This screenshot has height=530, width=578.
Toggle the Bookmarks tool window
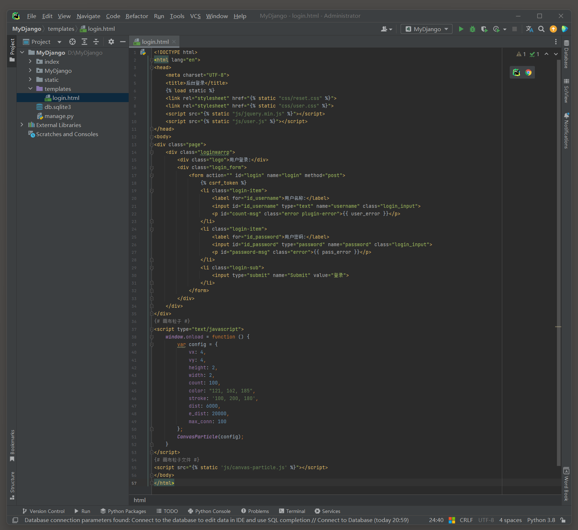click(x=12, y=446)
